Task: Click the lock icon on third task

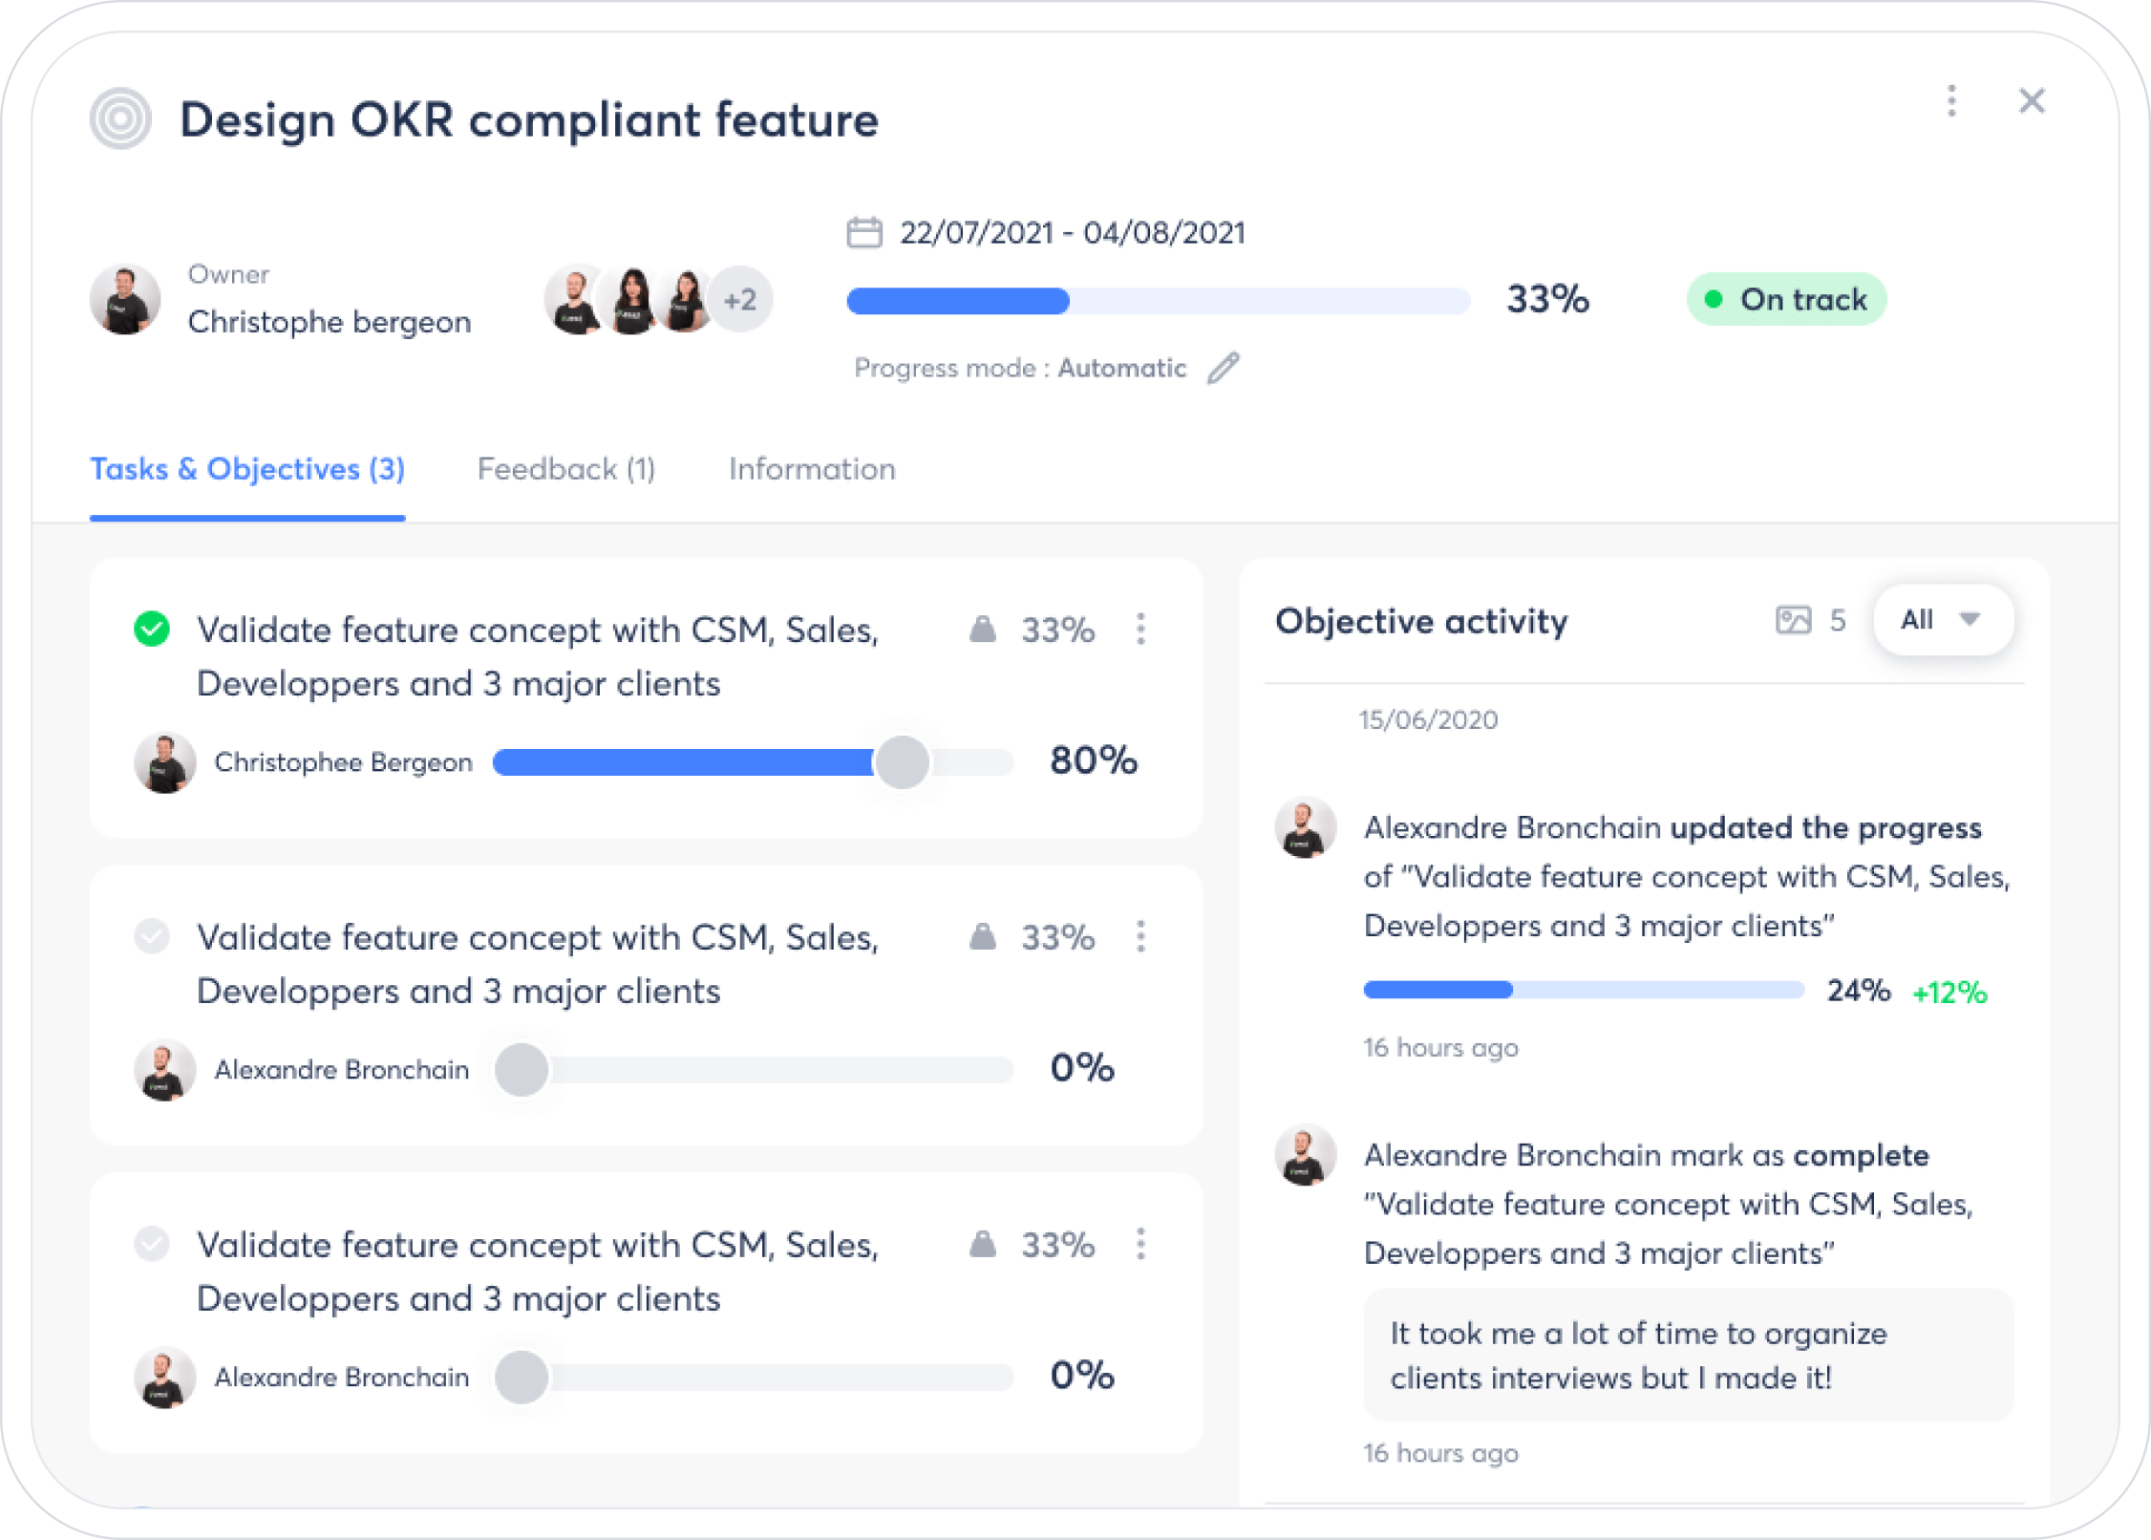Action: coord(982,1244)
